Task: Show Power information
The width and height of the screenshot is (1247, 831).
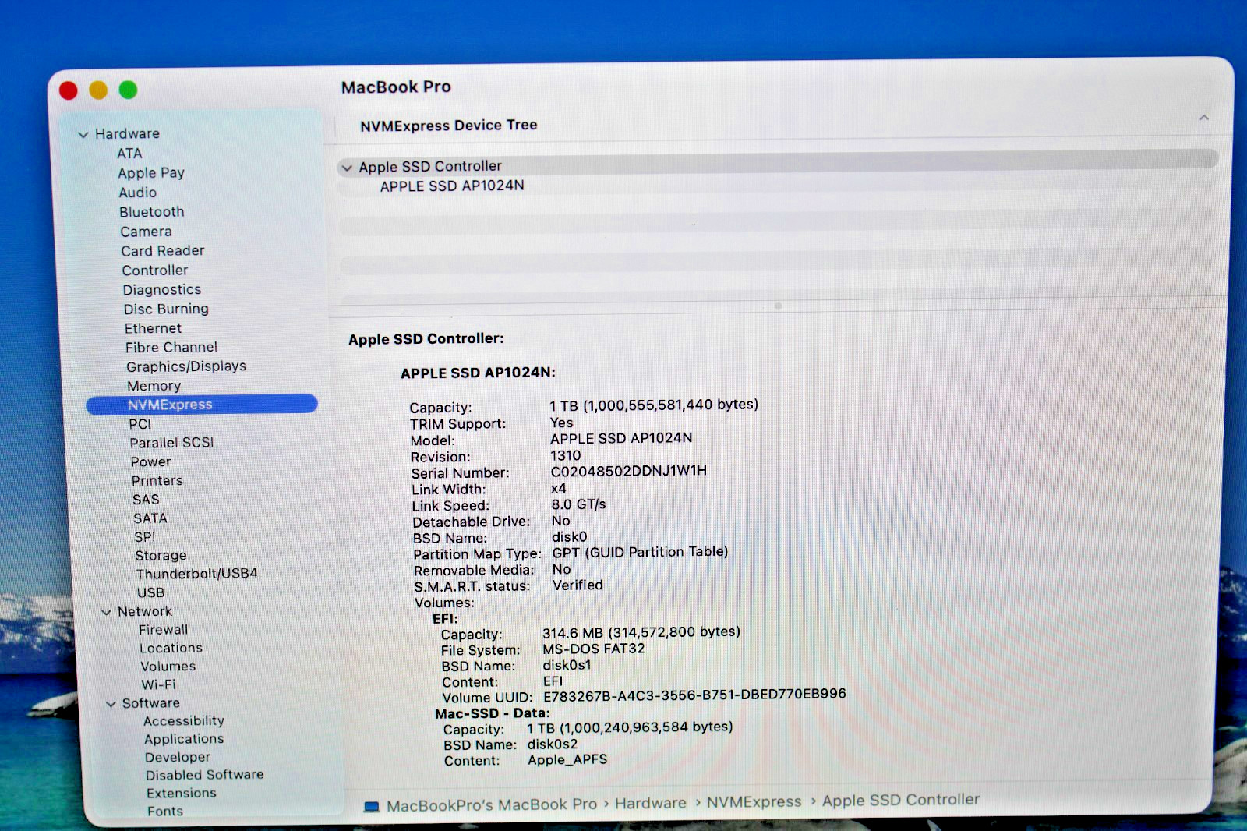Action: tap(150, 461)
